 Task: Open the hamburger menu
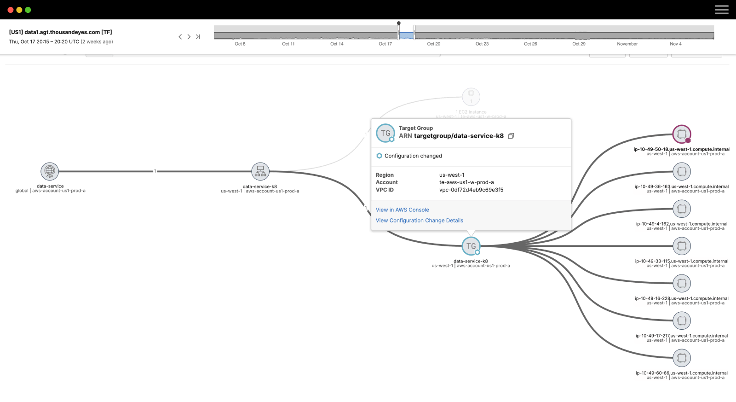(x=721, y=10)
